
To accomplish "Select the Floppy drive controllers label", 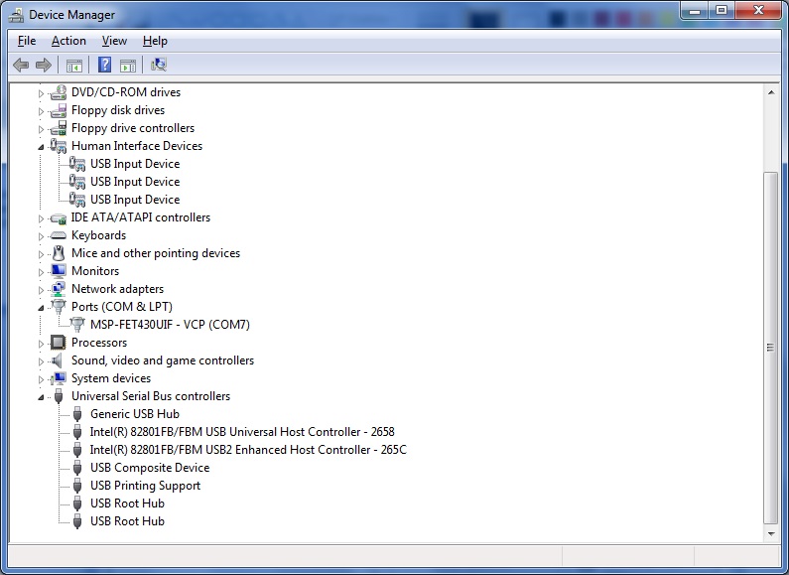I will (x=133, y=128).
